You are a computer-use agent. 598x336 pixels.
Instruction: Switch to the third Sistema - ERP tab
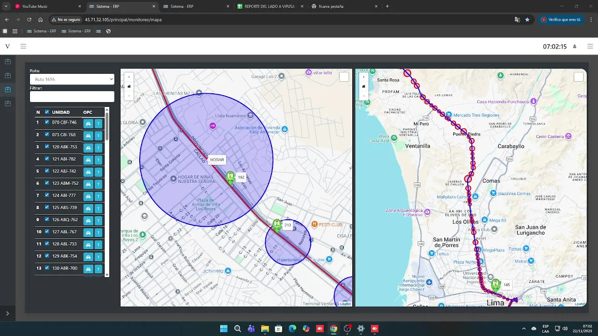(197, 7)
